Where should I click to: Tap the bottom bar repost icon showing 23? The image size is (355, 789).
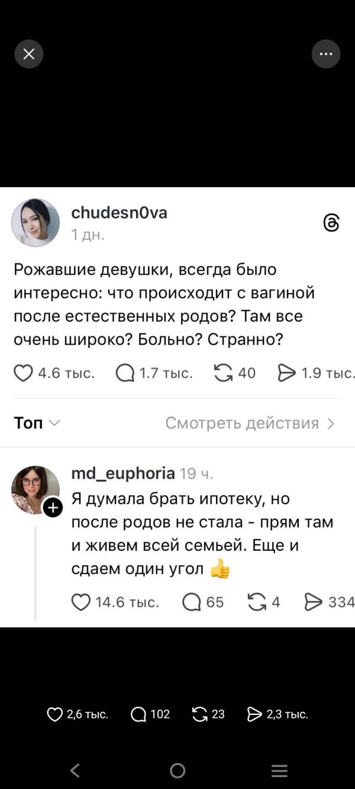pos(200,715)
